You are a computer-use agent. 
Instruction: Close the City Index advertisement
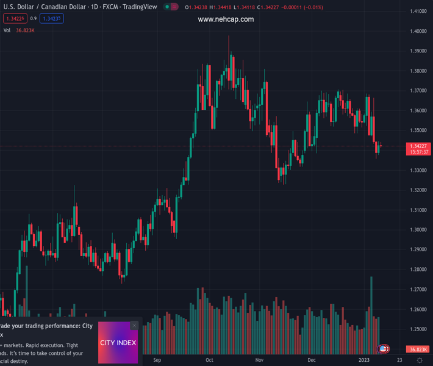click(x=134, y=326)
